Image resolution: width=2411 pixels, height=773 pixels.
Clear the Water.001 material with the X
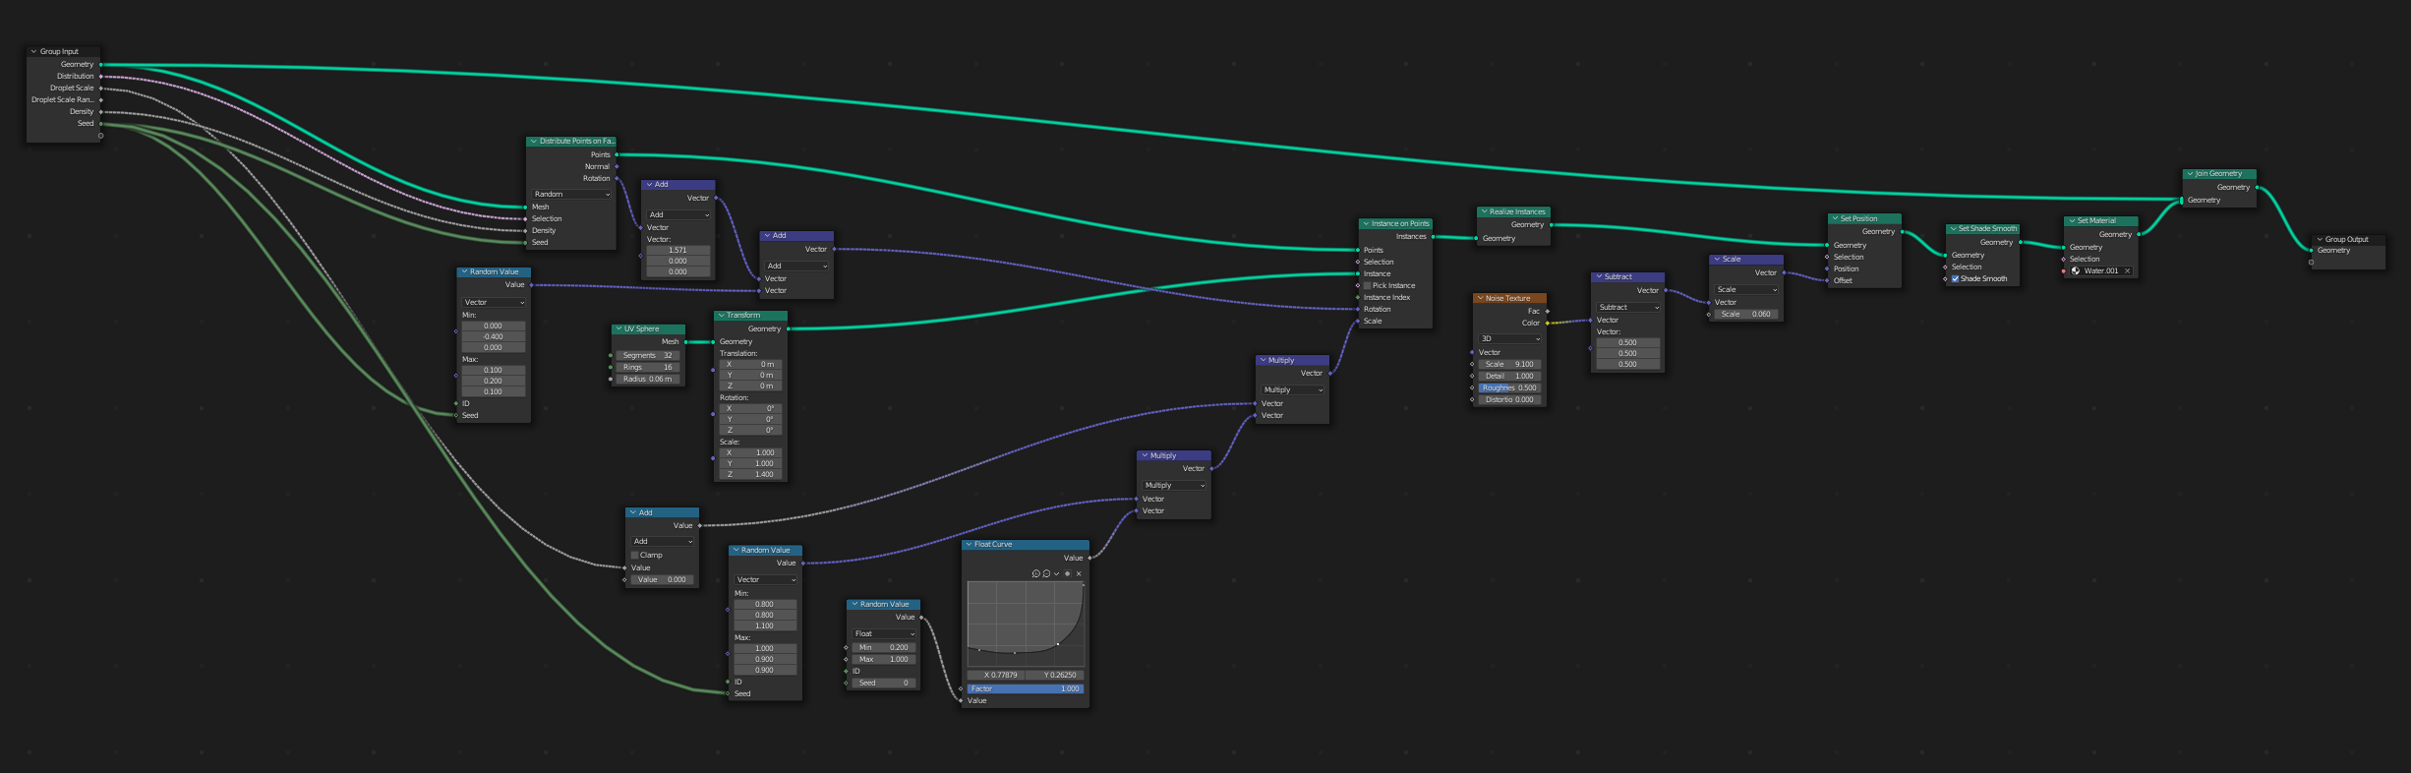coord(2127,270)
